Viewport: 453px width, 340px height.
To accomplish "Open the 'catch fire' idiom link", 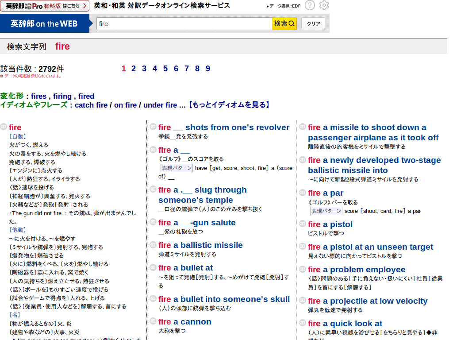I will (91, 105).
